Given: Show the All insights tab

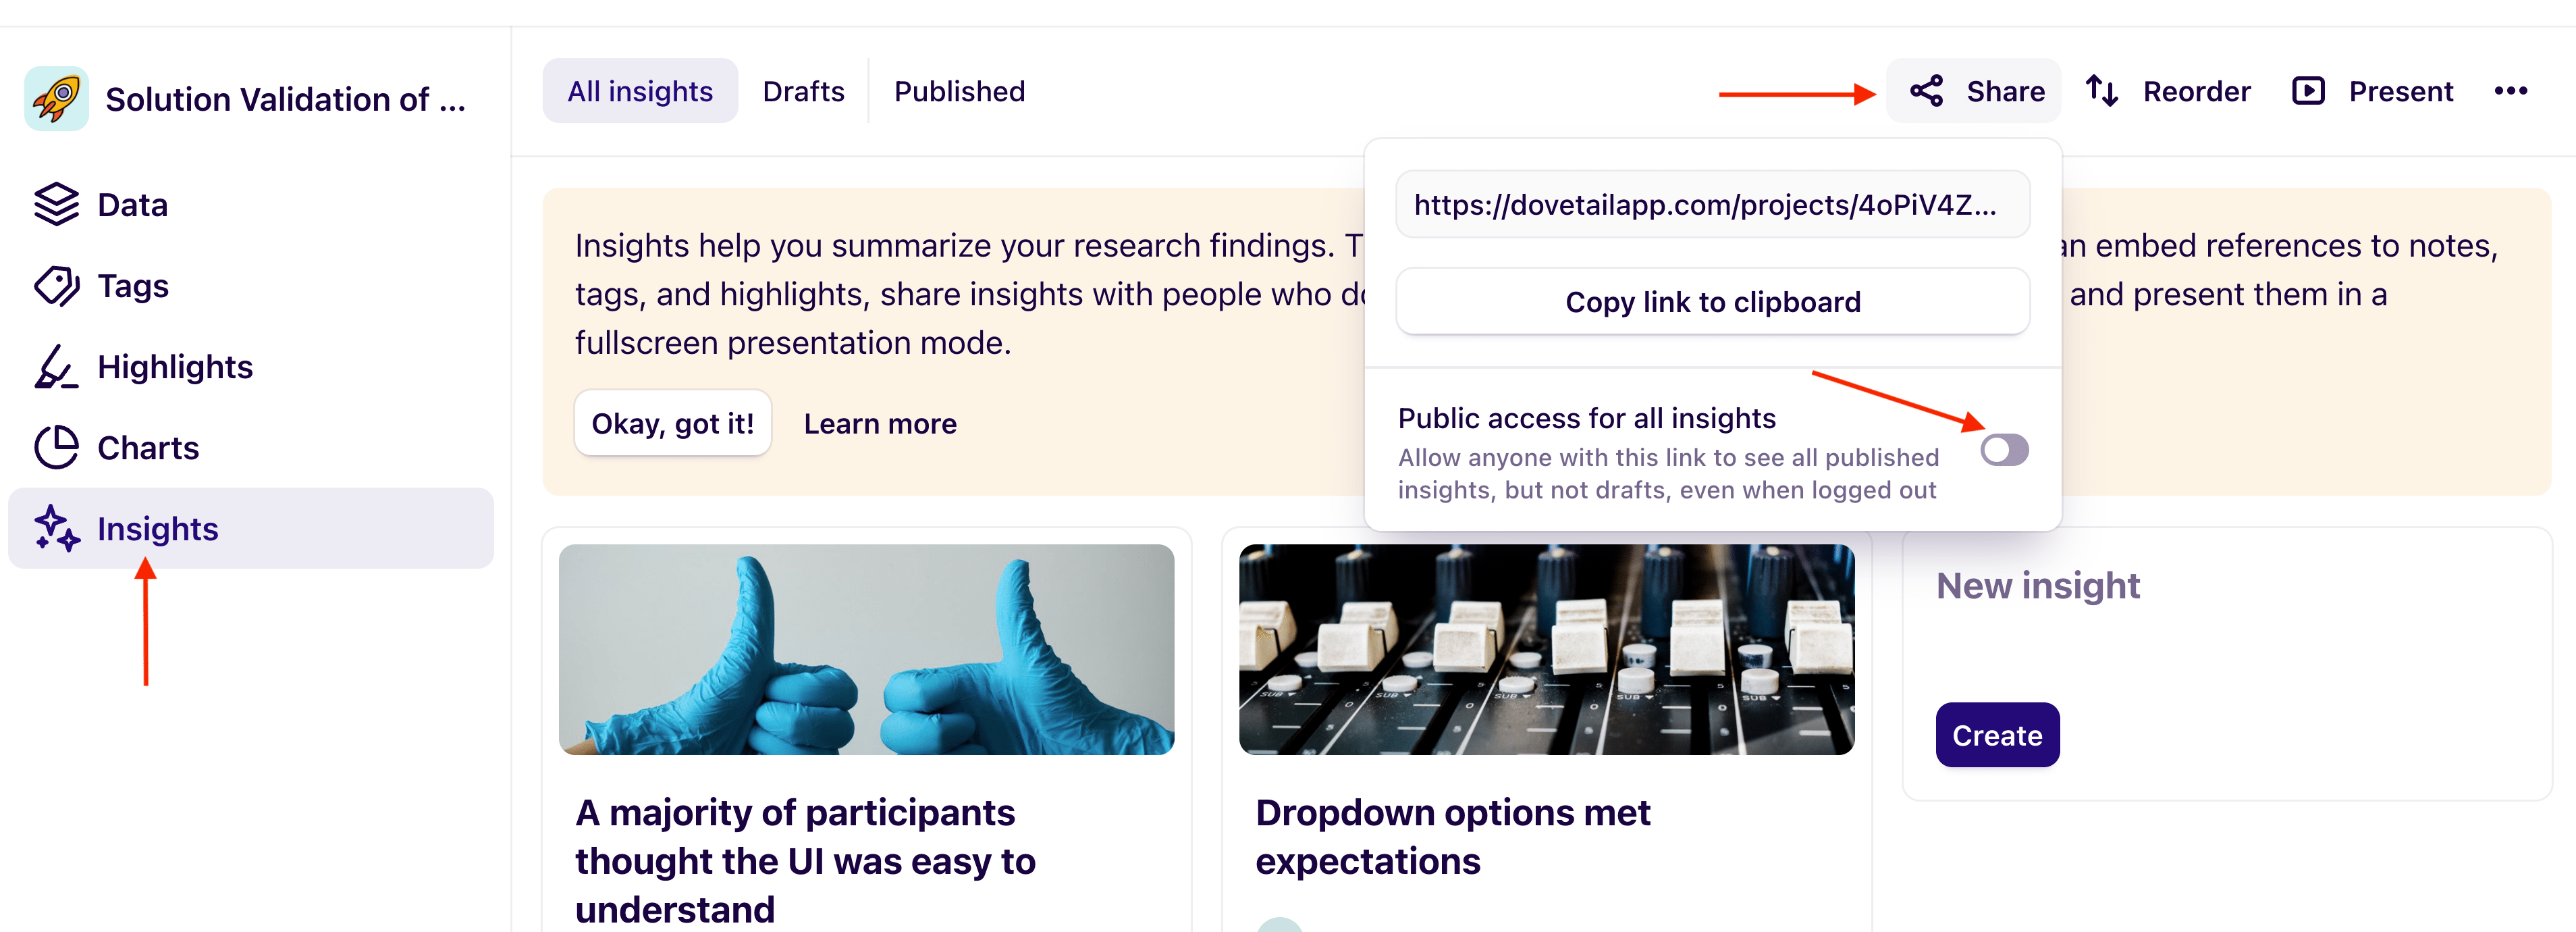Looking at the screenshot, I should coord(640,91).
